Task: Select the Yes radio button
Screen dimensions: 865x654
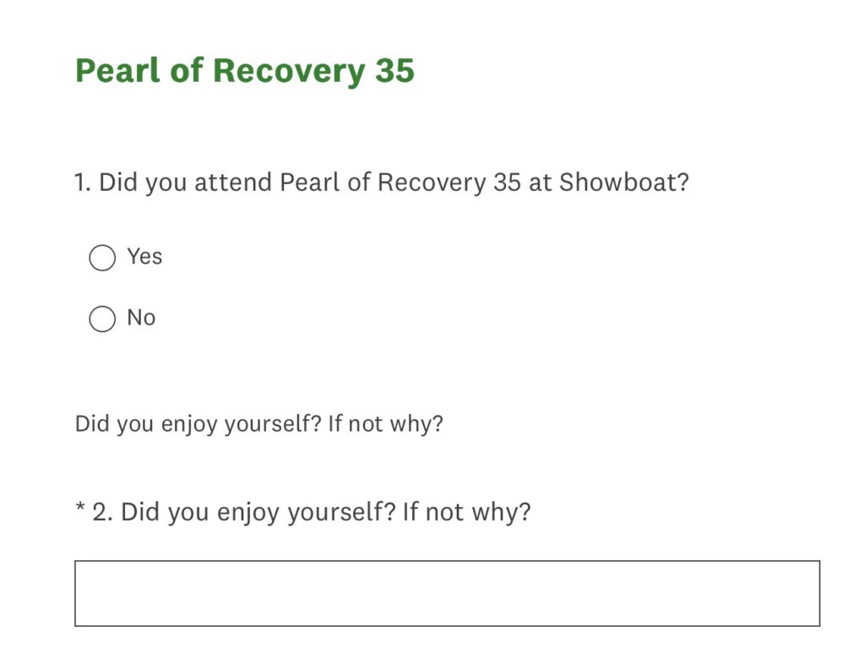Action: 102,258
